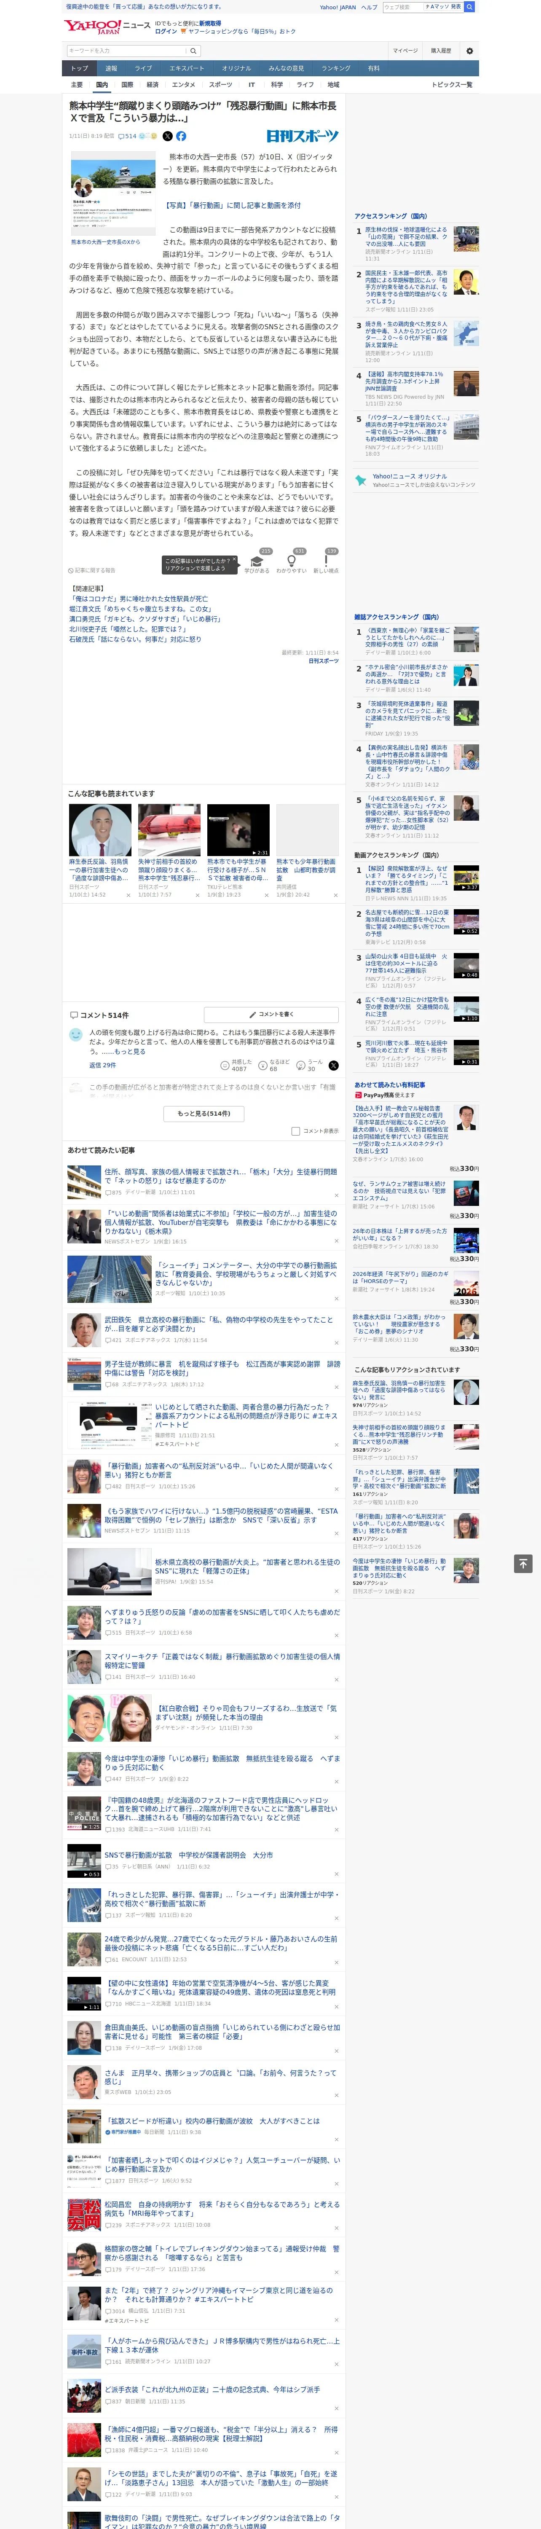The width and height of the screenshot is (541, 2529).
Task: Click ヘルプ link at top
Action: 369,7
